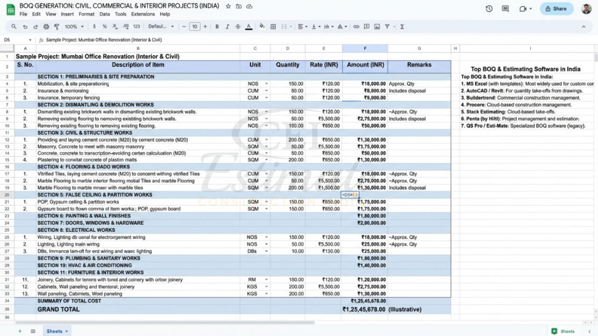Screen dimensions: 598x336
Task: Redo the last action
Action: tap(35, 27)
